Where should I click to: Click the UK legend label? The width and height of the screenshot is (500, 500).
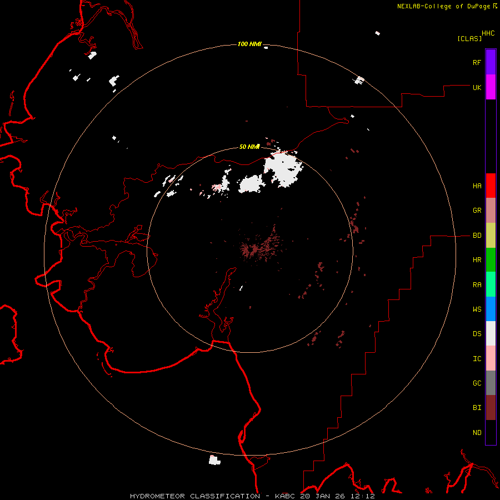tap(477, 87)
